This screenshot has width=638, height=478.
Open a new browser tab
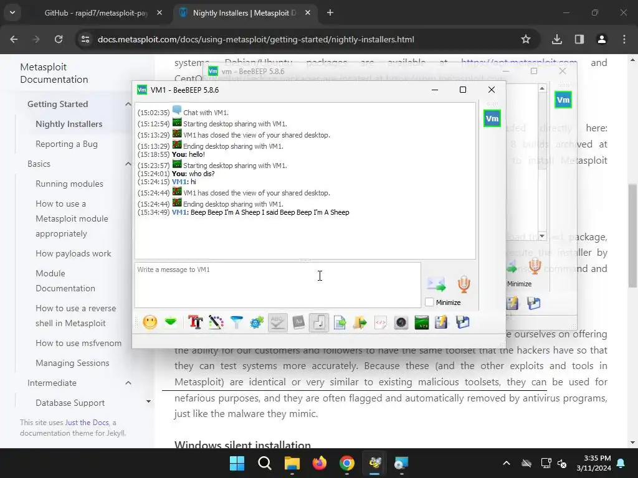click(x=330, y=13)
